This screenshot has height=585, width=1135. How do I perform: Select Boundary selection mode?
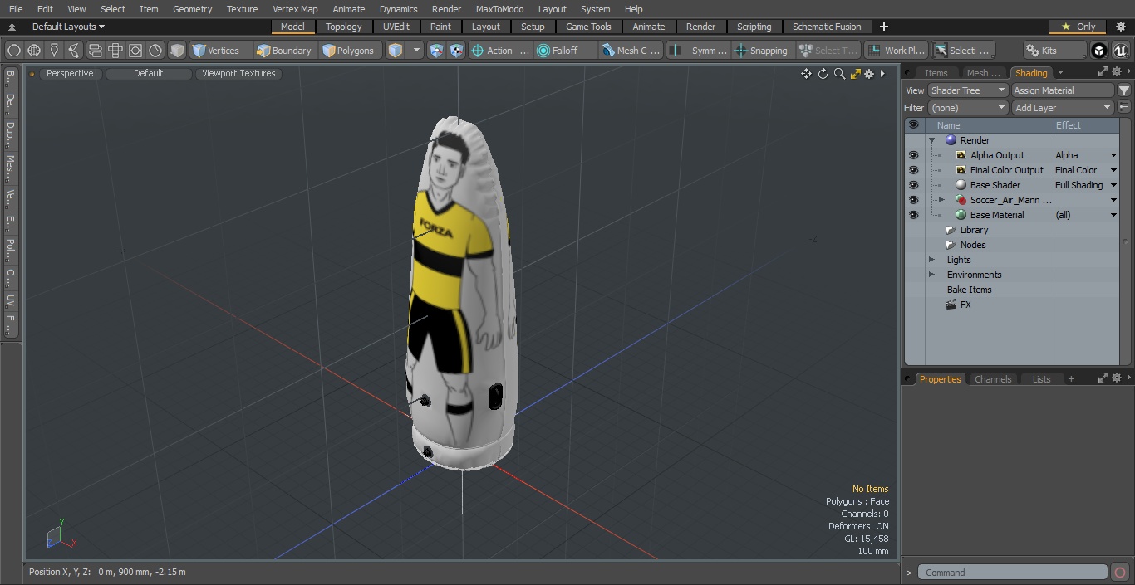point(284,51)
